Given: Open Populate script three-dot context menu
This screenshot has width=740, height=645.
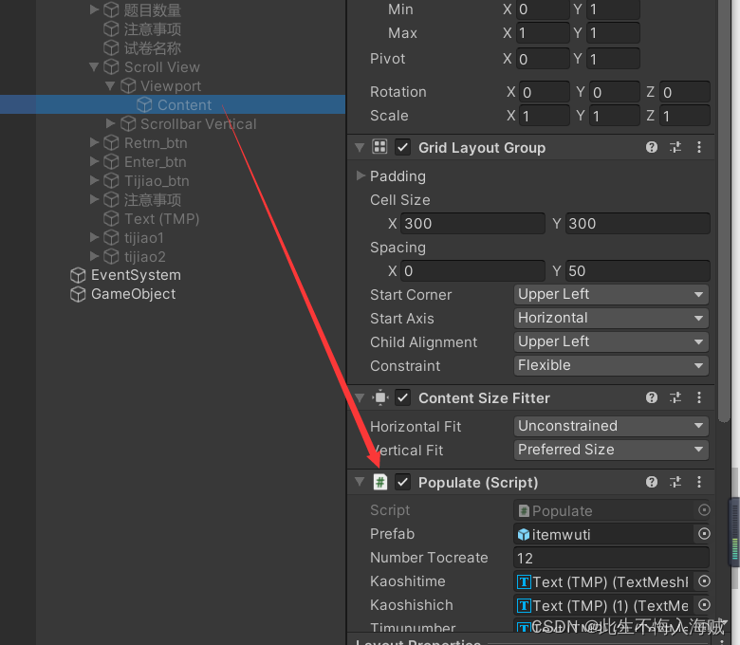Looking at the screenshot, I should click(x=699, y=482).
